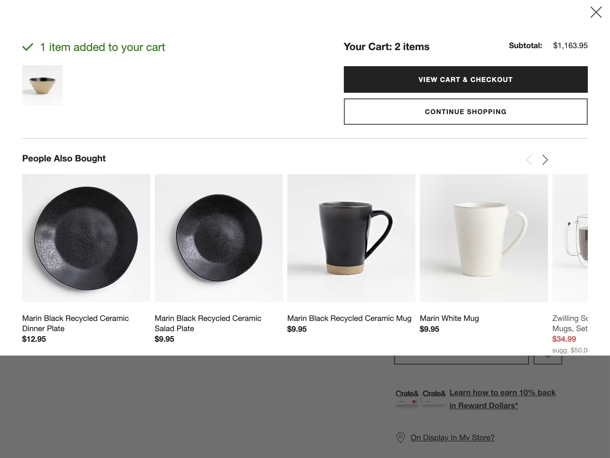Screen dimensions: 610x458
Task: Click the green checkmark beside the added-item message
Action: 27,47
